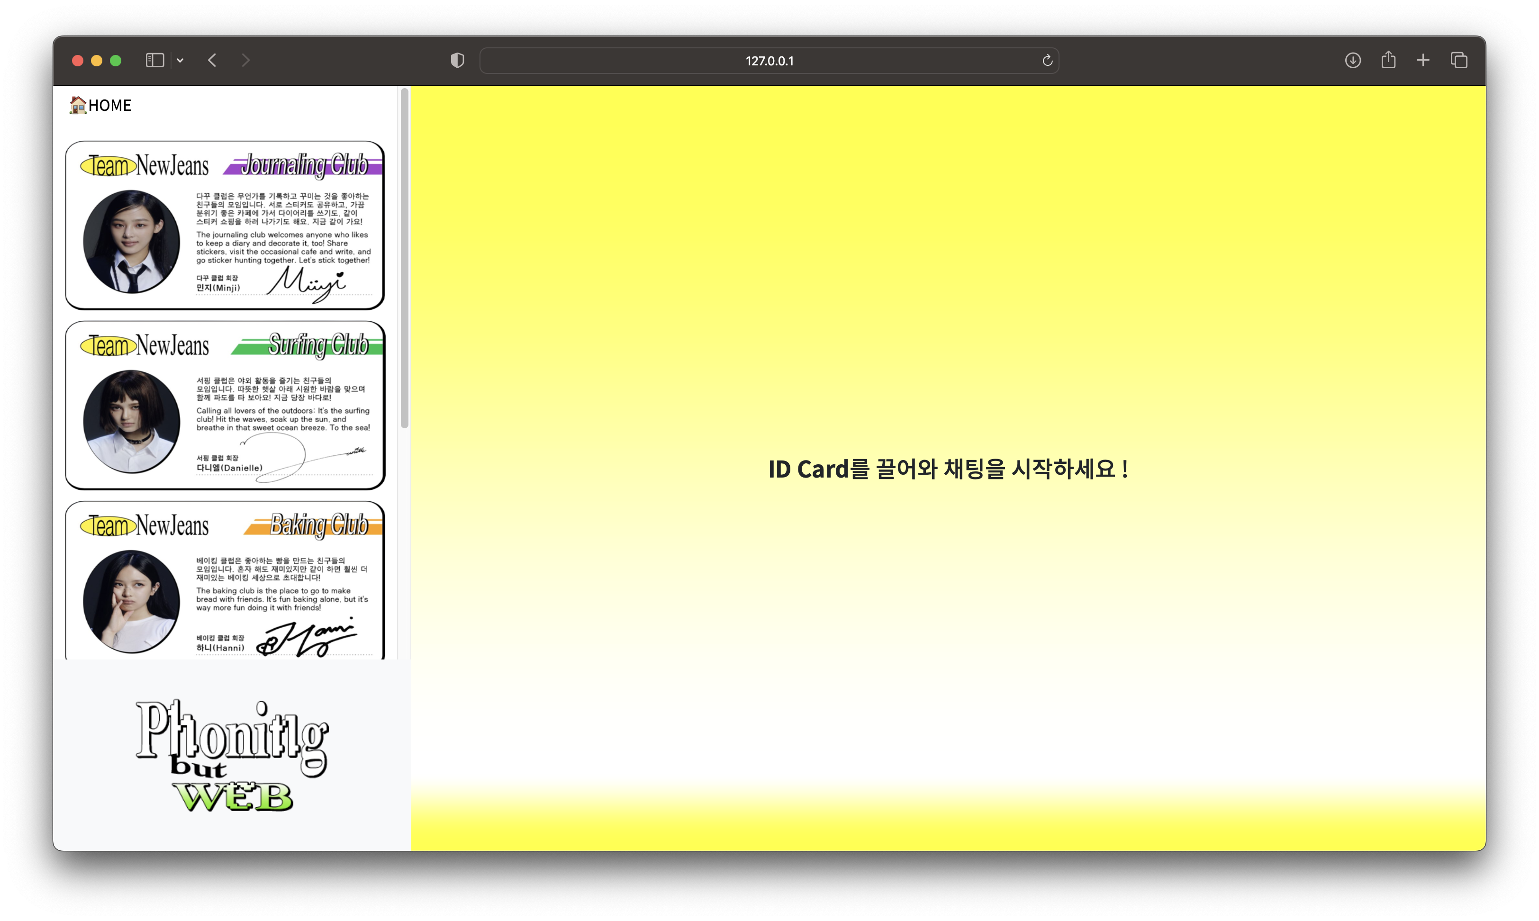Open a new tab with plus icon
The image size is (1539, 921).
[x=1423, y=60]
